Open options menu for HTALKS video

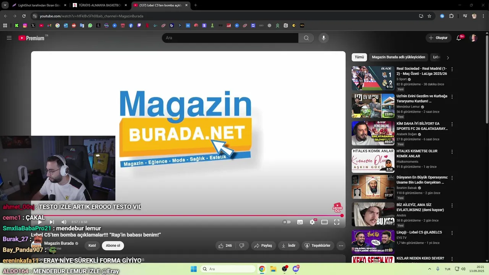pyautogui.click(x=452, y=152)
